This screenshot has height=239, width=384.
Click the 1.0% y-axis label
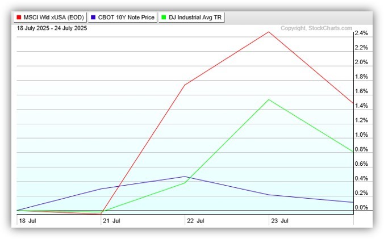(361, 135)
